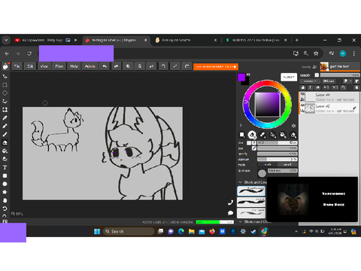Select the Brush tool
The width and height of the screenshot is (361, 271).
click(x=5, y=135)
